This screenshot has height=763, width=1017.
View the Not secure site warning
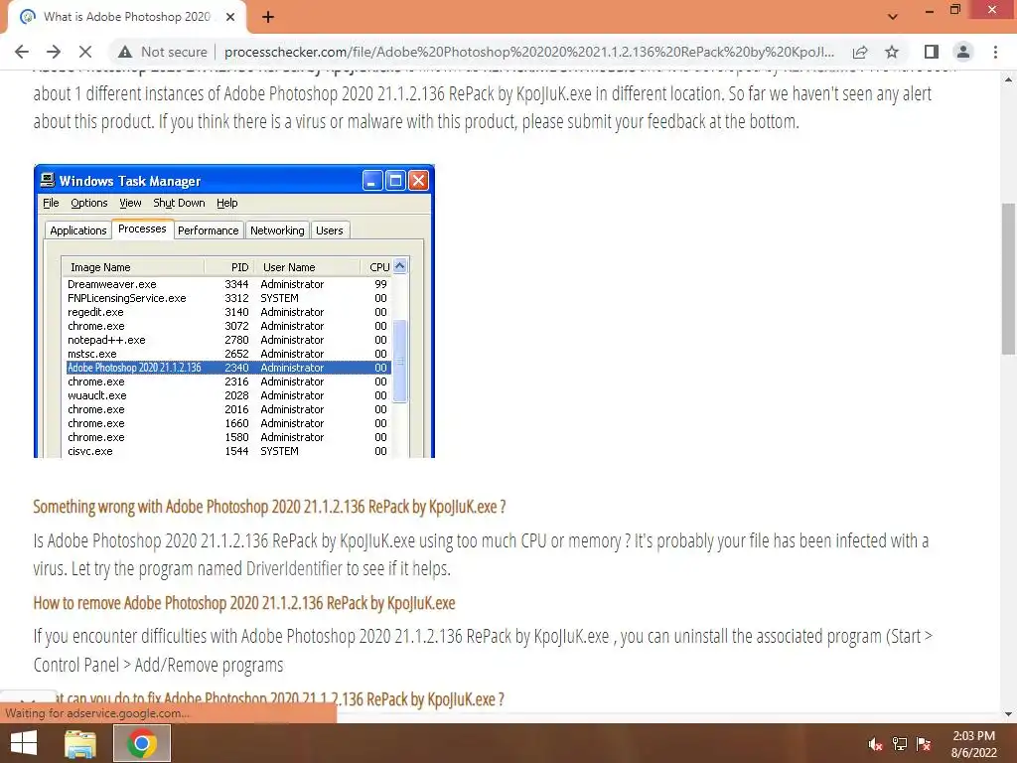tap(162, 52)
